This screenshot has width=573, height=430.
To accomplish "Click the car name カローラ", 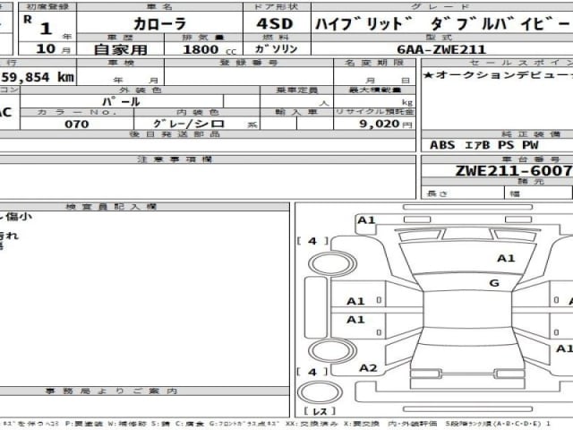I will [x=160, y=24].
